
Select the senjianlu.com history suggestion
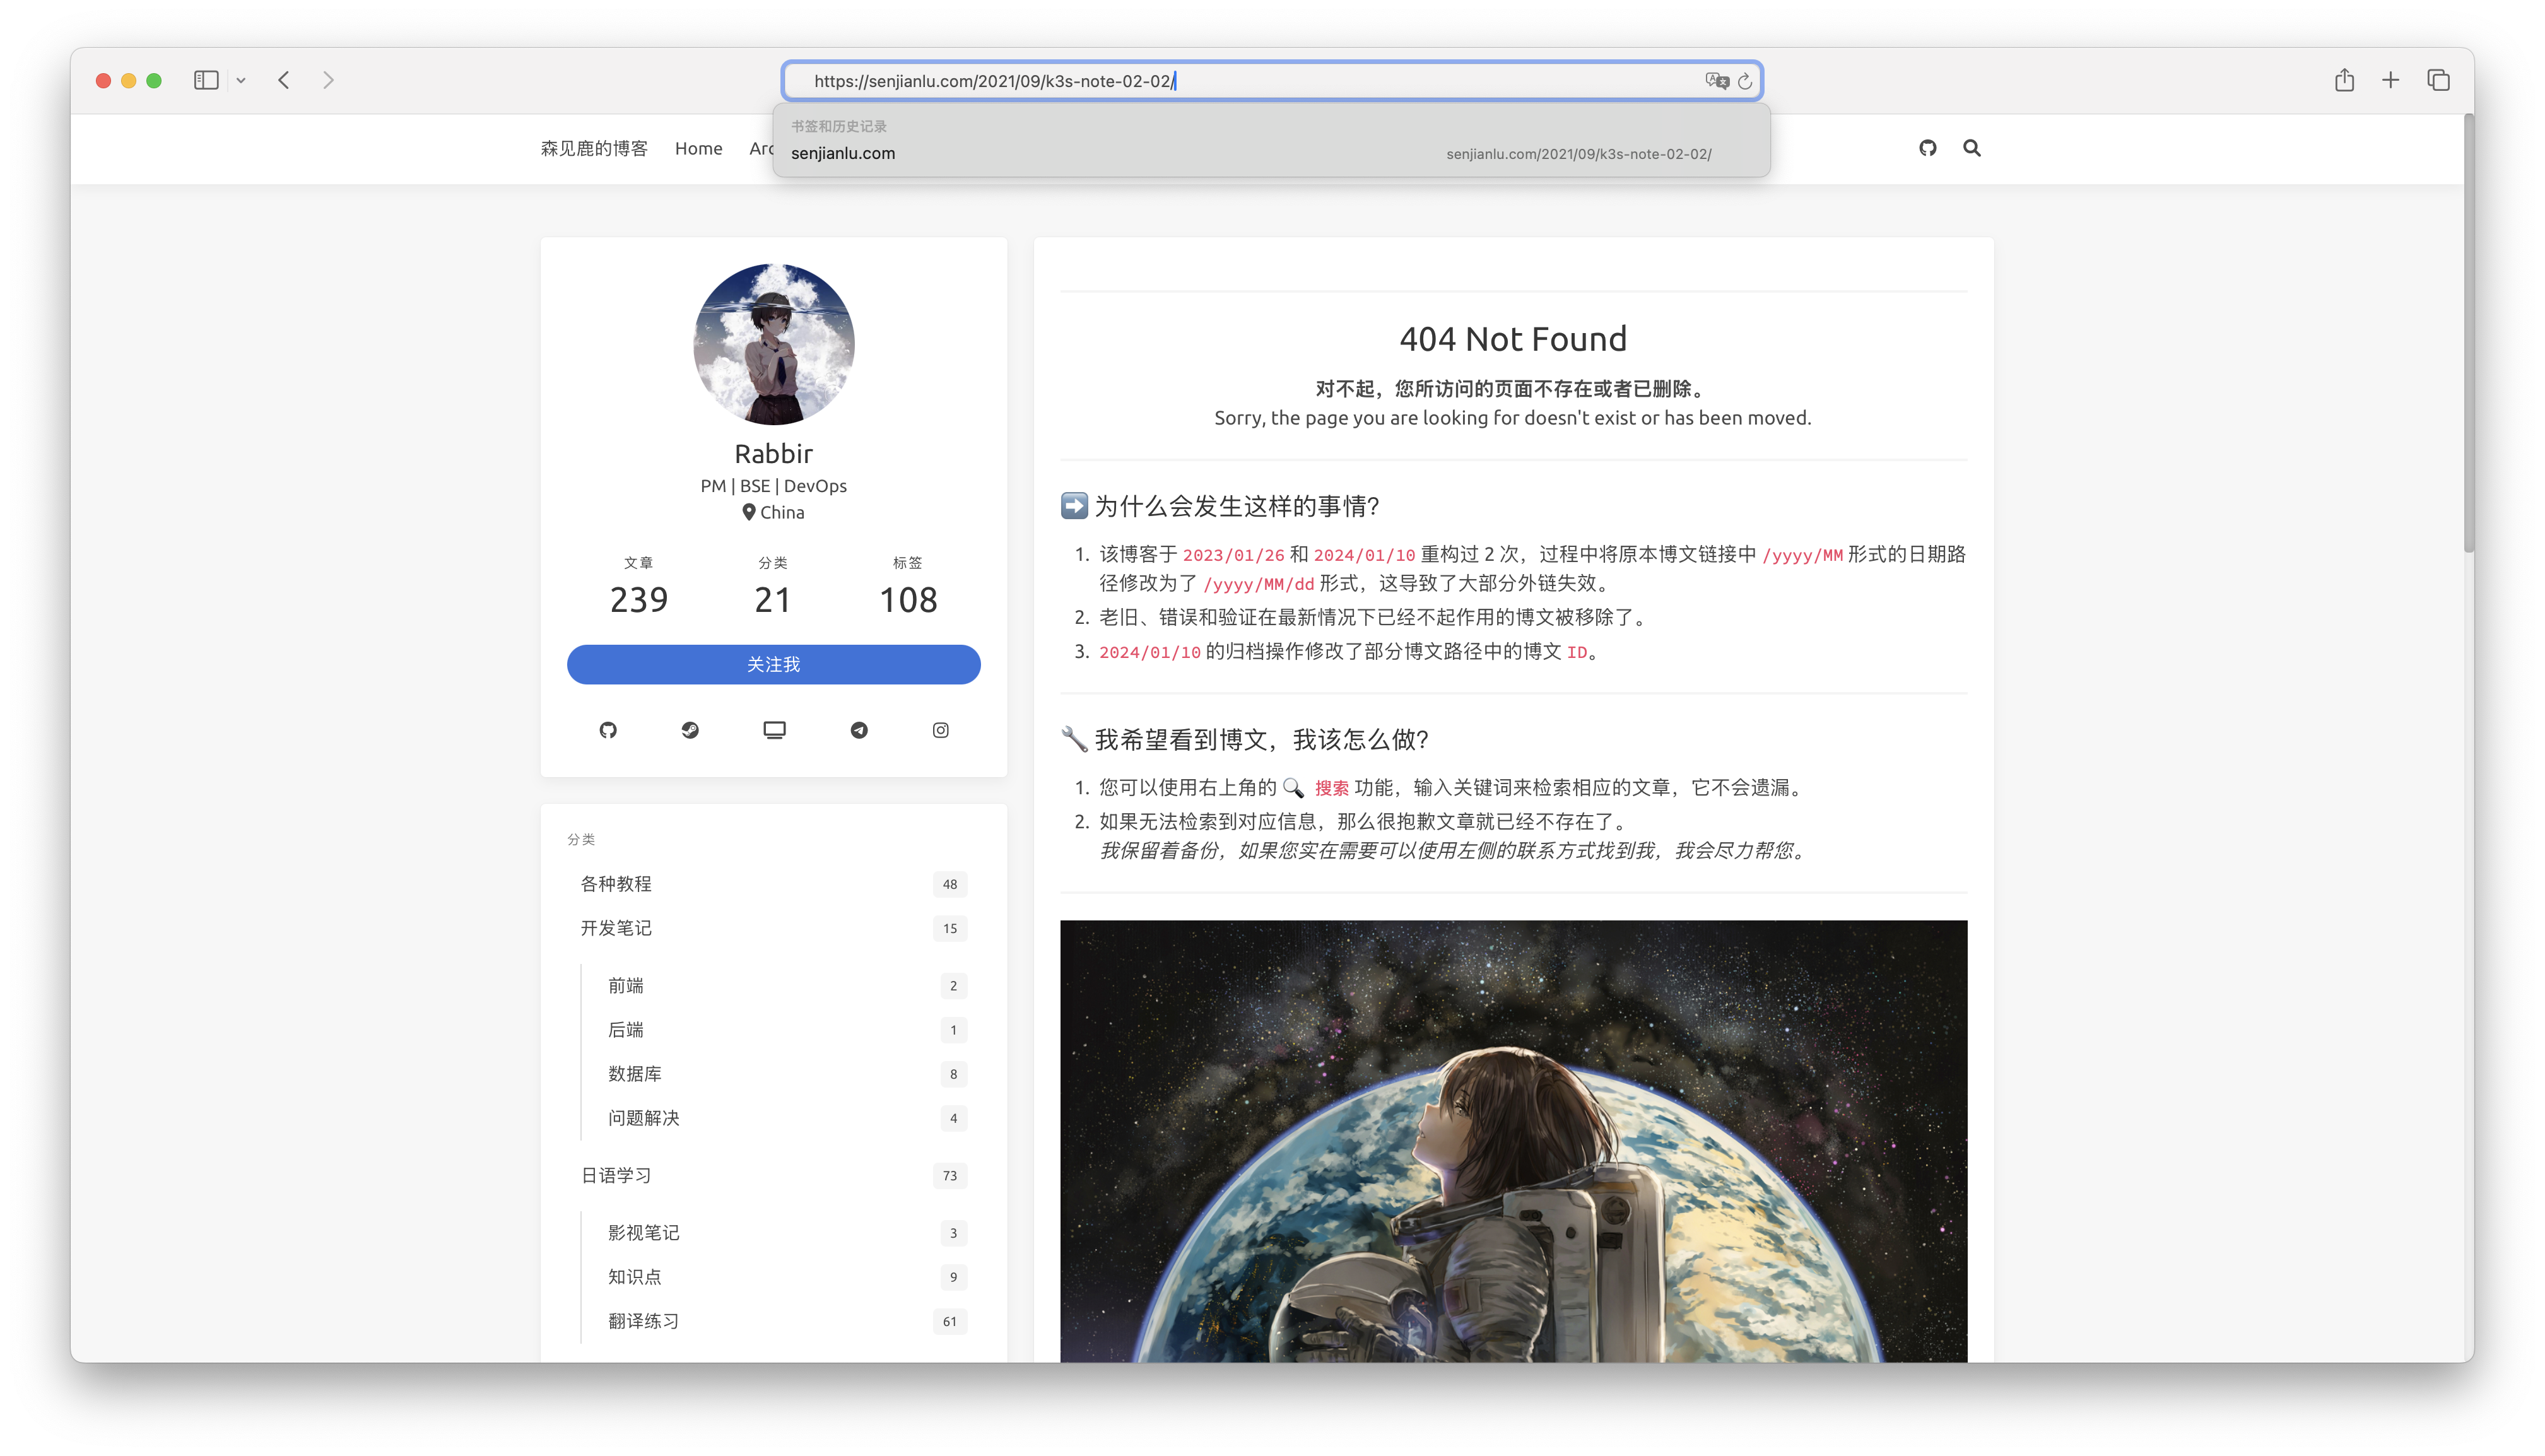[1271, 153]
